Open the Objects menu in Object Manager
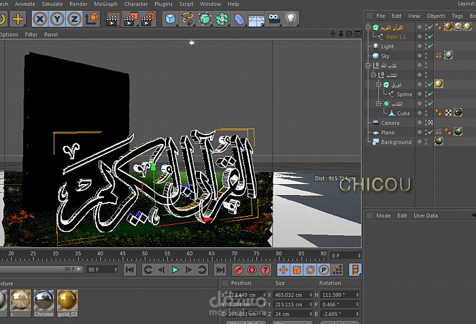Image resolution: width=476 pixels, height=324 pixels. (436, 16)
